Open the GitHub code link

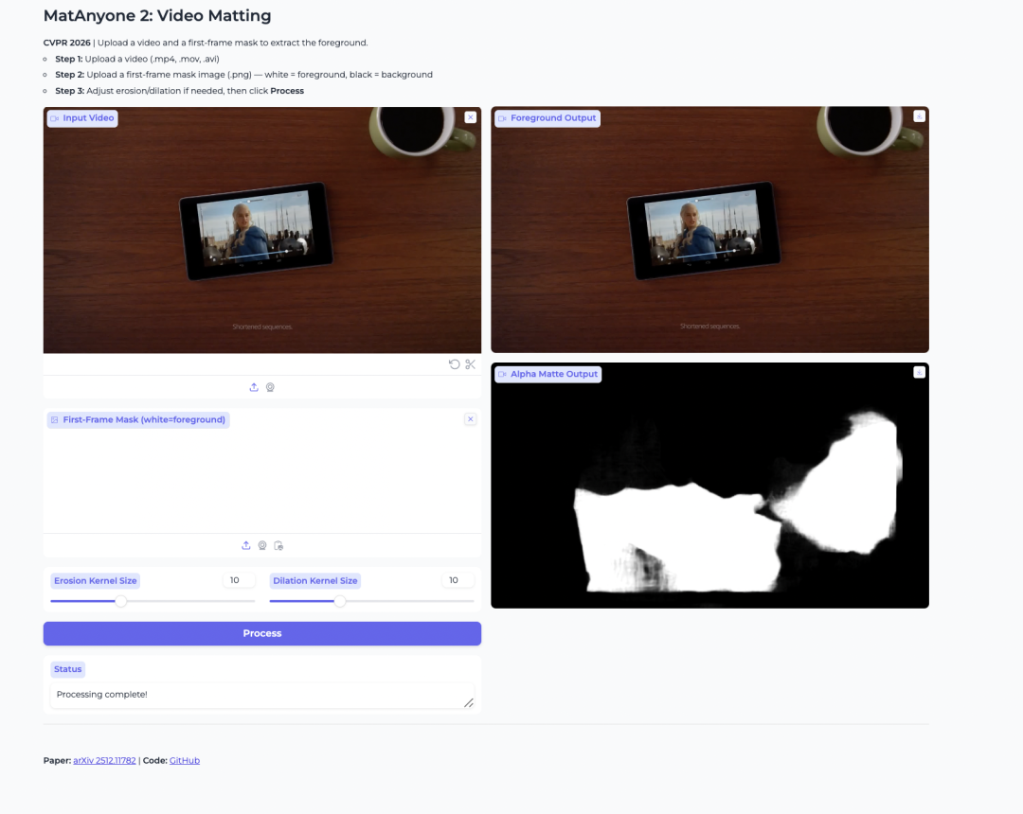click(x=185, y=761)
